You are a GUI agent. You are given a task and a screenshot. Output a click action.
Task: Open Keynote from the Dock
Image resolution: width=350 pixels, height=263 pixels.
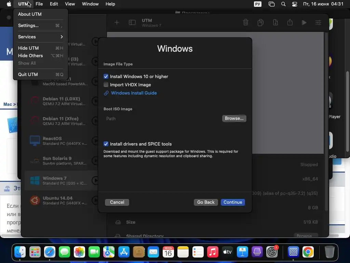pos(242,252)
